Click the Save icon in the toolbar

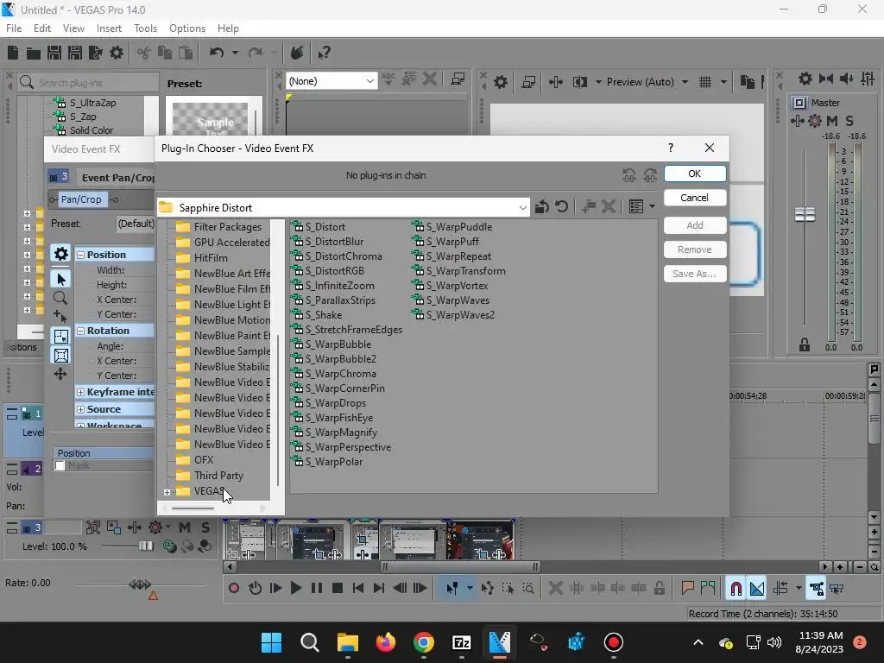tap(54, 53)
